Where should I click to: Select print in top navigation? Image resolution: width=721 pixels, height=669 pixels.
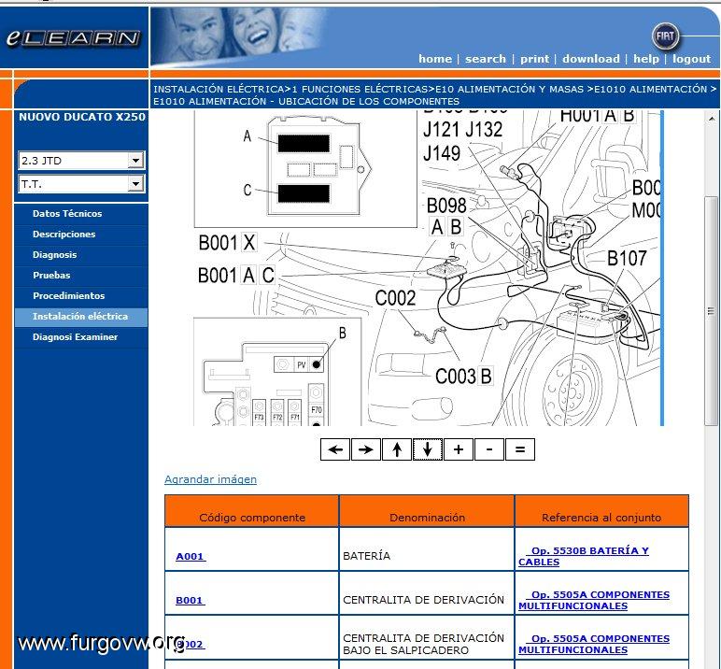(534, 59)
